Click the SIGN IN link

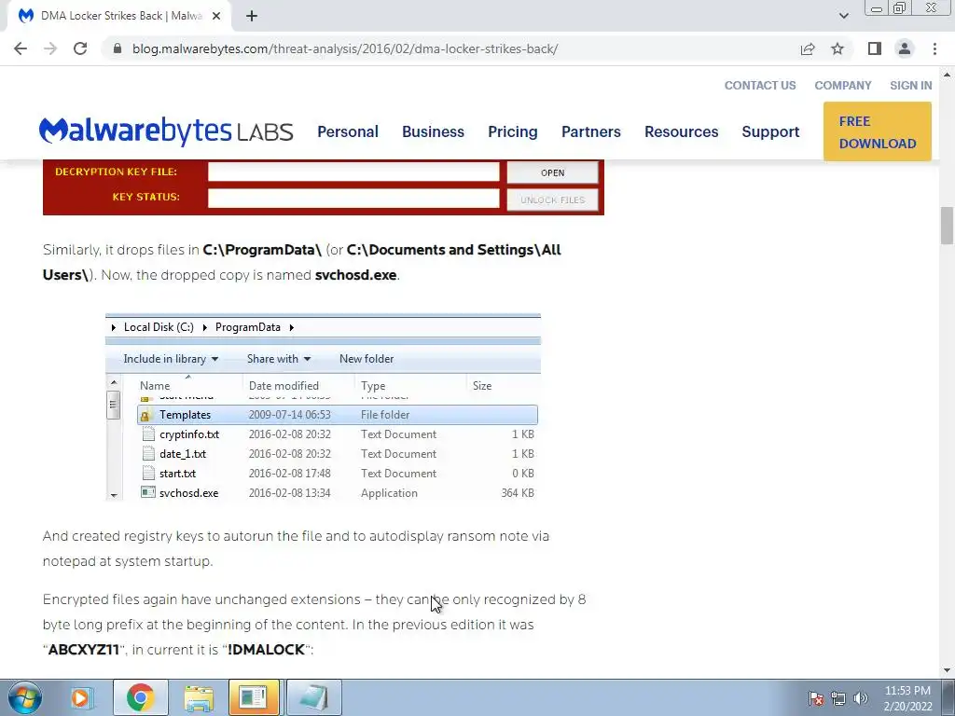(x=910, y=85)
